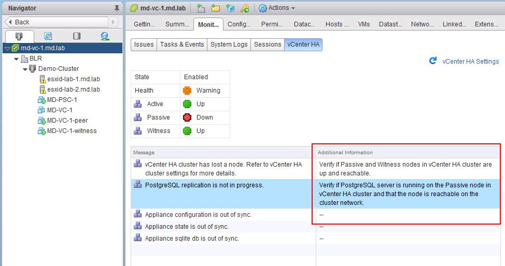Collapse the md-vc-1.md.lab tree node
This screenshot has height=266, width=505.
pyautogui.click(x=7, y=49)
